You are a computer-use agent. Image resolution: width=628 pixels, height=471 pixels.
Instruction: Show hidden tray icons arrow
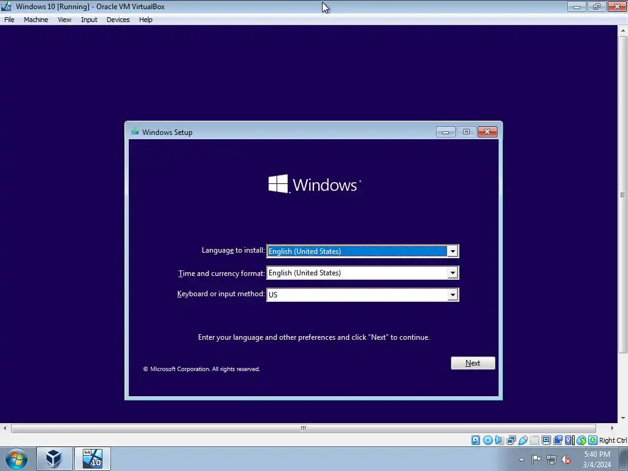[x=521, y=459]
